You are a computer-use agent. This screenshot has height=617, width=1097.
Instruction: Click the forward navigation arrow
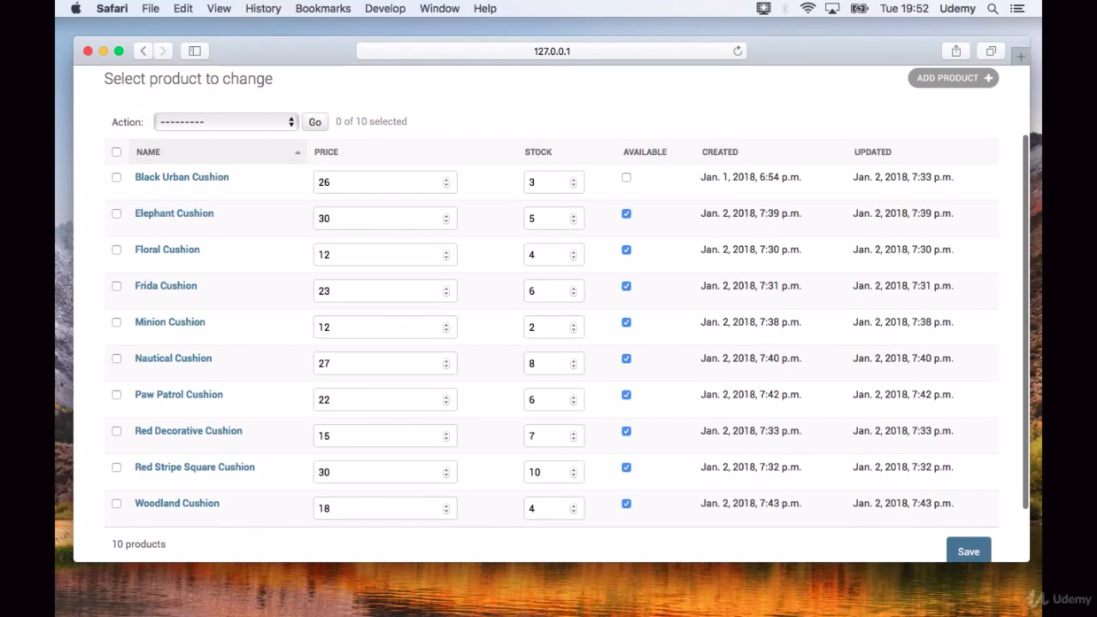coord(163,51)
